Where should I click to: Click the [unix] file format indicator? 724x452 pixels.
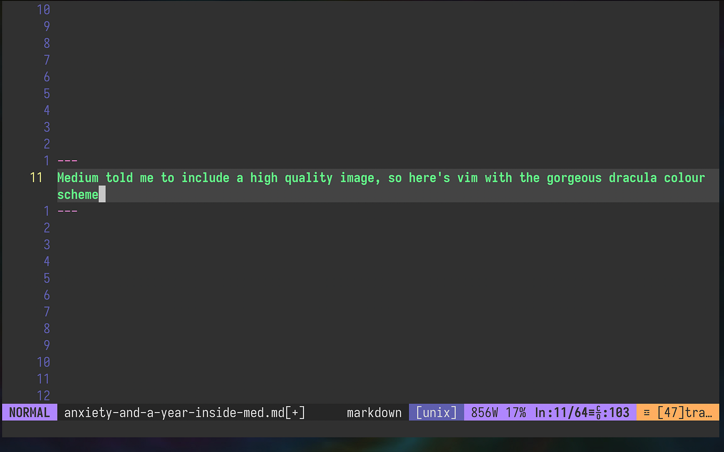click(x=436, y=412)
